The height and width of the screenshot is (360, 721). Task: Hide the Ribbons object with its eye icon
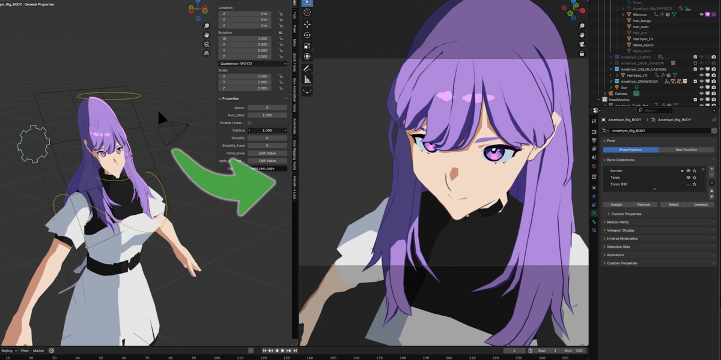[701, 14]
